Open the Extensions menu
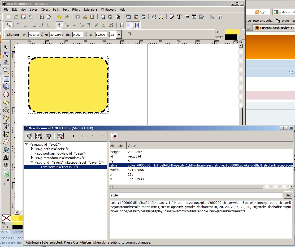The image size is (295, 247). (90, 10)
